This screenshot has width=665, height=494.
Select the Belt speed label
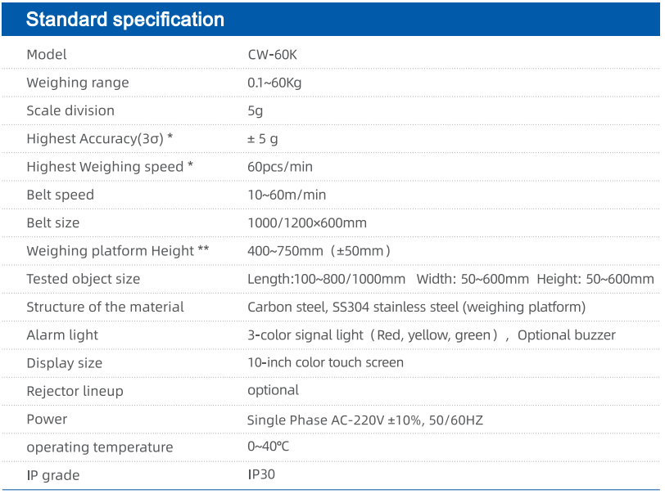point(61,195)
